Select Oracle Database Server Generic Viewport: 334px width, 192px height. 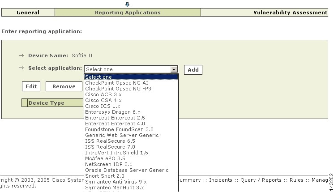(131, 170)
